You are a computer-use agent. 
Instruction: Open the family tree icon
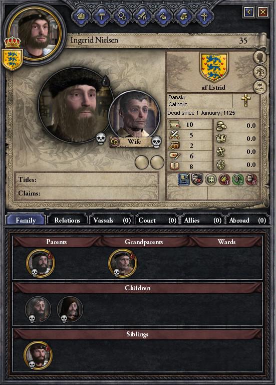[259, 72]
